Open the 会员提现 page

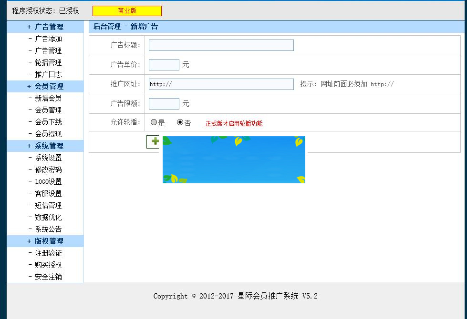pos(48,134)
